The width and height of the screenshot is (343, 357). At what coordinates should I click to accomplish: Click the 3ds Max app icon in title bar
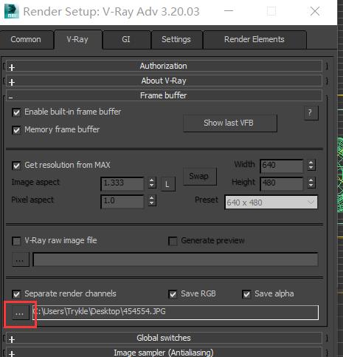click(x=12, y=11)
